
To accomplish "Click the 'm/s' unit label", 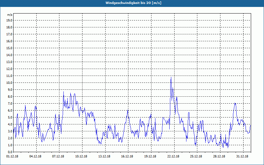I will click(x=10, y=15).
